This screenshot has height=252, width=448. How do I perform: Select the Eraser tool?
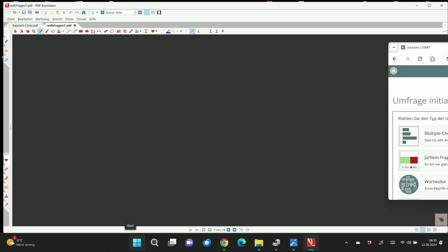(x=106, y=31)
